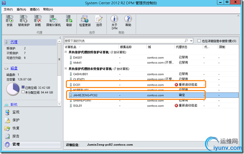Click the used space blue legend swatch

pos(23,87)
